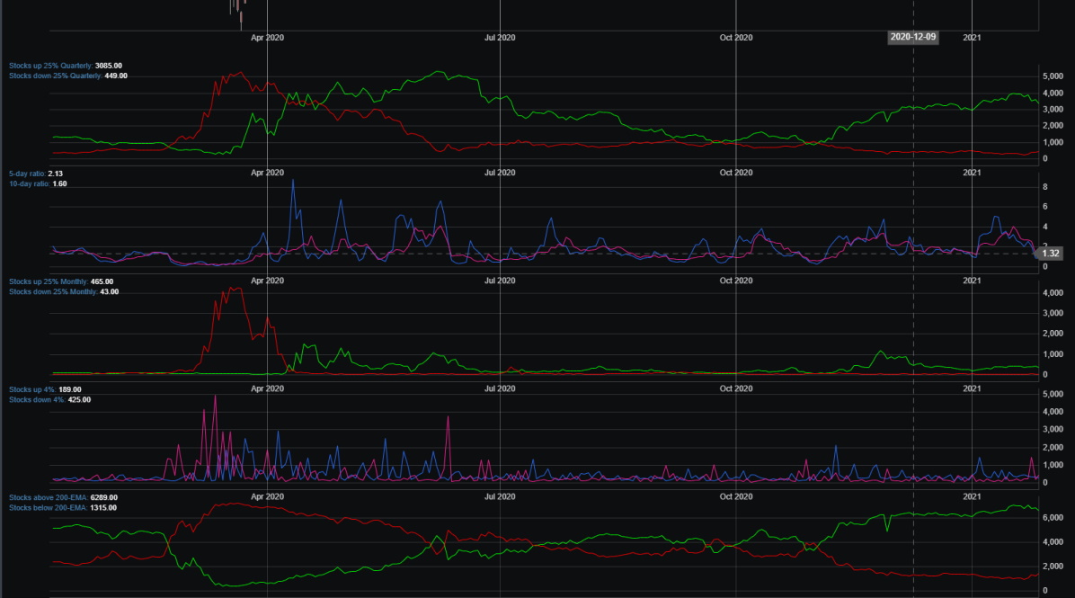The width and height of the screenshot is (1075, 598).
Task: Click the 1.32 value tag on ratio axis
Action: point(1051,253)
